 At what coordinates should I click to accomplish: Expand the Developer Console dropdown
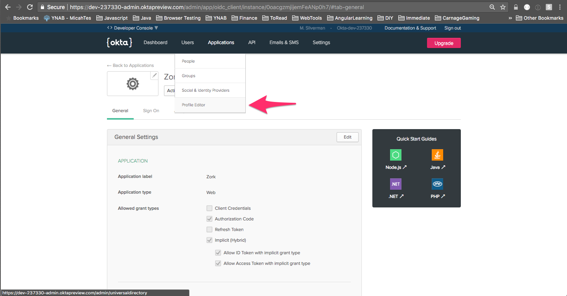133,28
